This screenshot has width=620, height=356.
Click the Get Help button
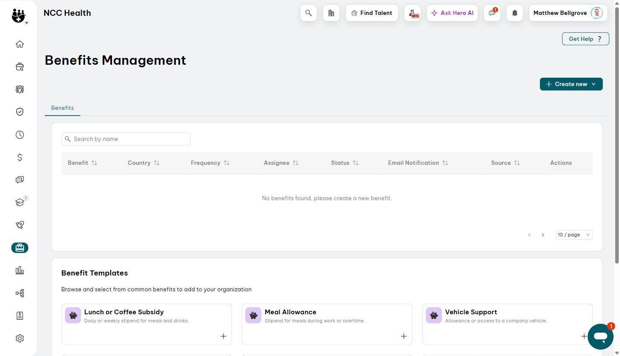tap(586, 39)
